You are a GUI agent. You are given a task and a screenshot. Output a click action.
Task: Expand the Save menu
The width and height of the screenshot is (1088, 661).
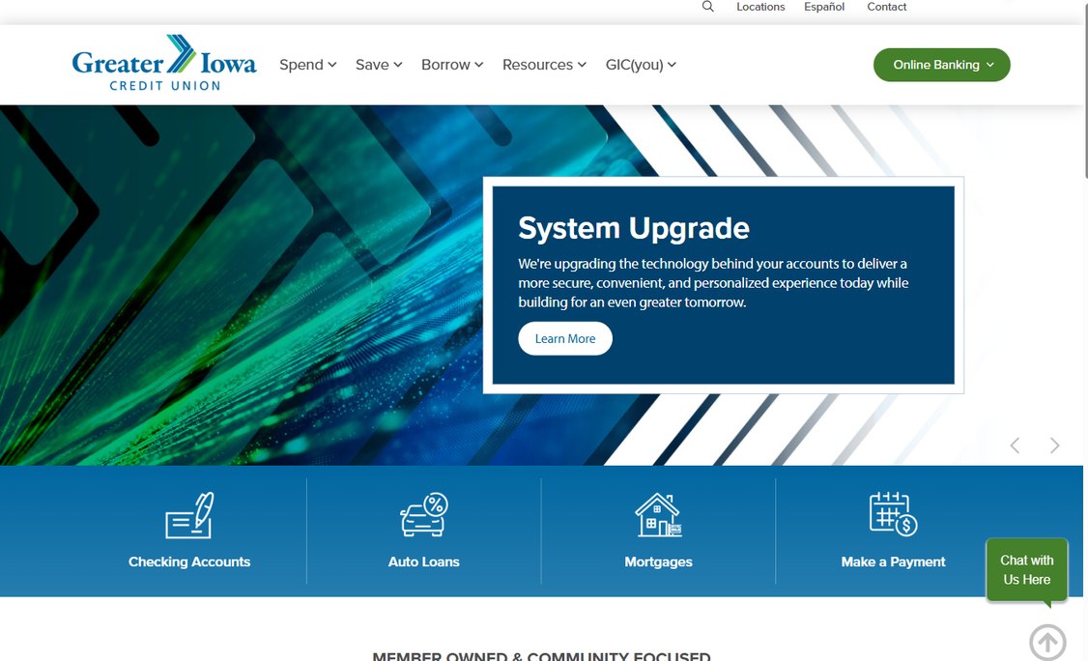click(x=379, y=65)
